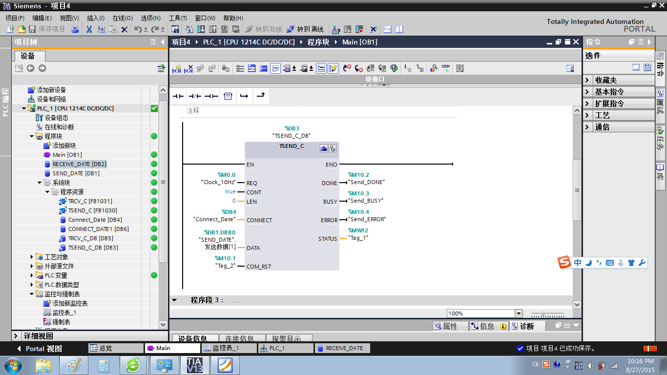Screen dimensions: 667x375
Task: Select TSEND_C_DB [DB3] in project tree
Action: [93, 248]
